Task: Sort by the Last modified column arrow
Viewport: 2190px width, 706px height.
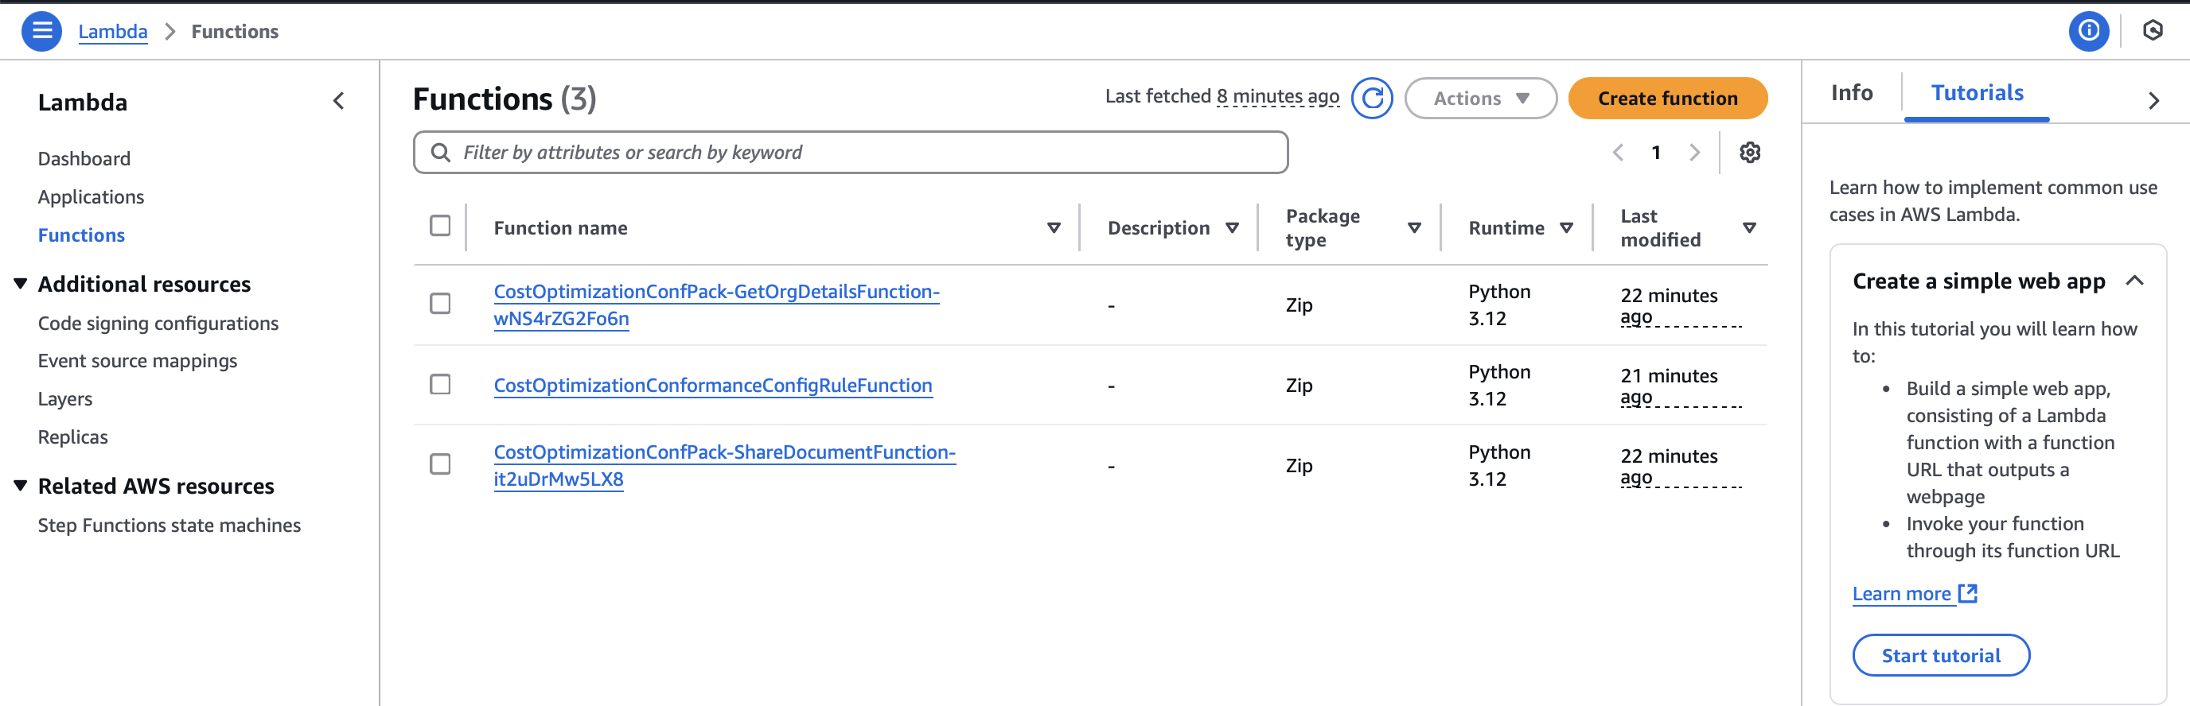Action: 1750,227
